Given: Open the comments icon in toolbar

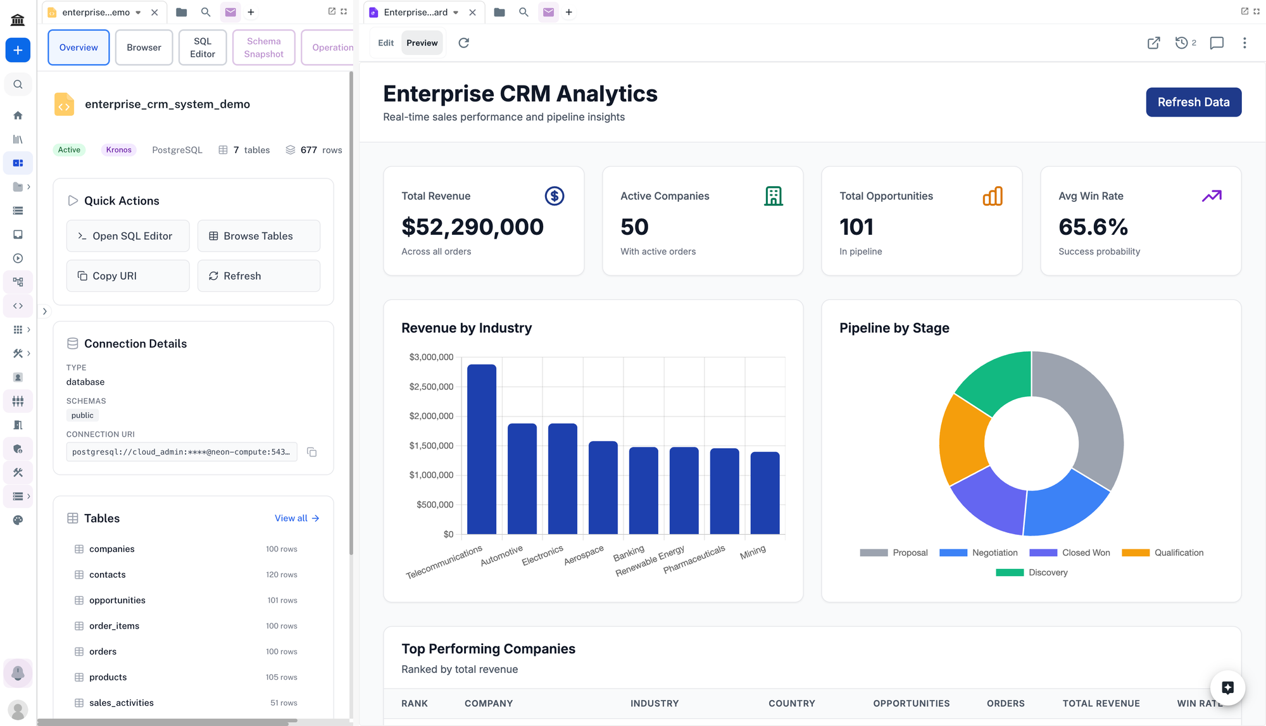Looking at the screenshot, I should point(1216,43).
